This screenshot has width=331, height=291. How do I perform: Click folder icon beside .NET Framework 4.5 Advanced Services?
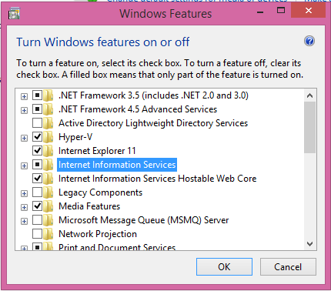point(48,109)
